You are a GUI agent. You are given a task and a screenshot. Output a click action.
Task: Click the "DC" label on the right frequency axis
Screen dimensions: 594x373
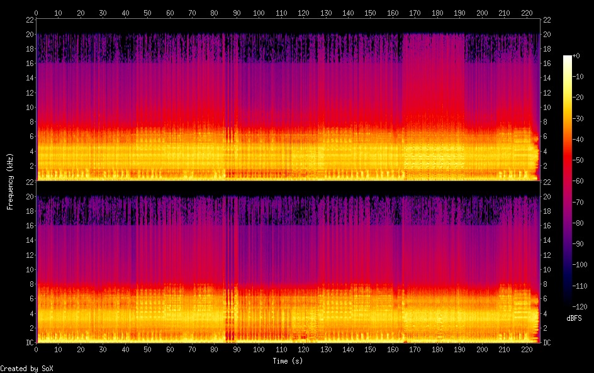coord(547,343)
